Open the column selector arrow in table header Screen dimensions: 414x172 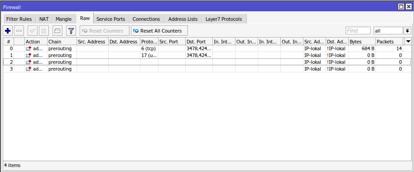[x=409, y=42]
